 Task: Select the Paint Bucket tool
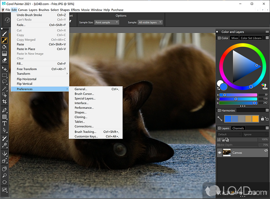[4, 47]
